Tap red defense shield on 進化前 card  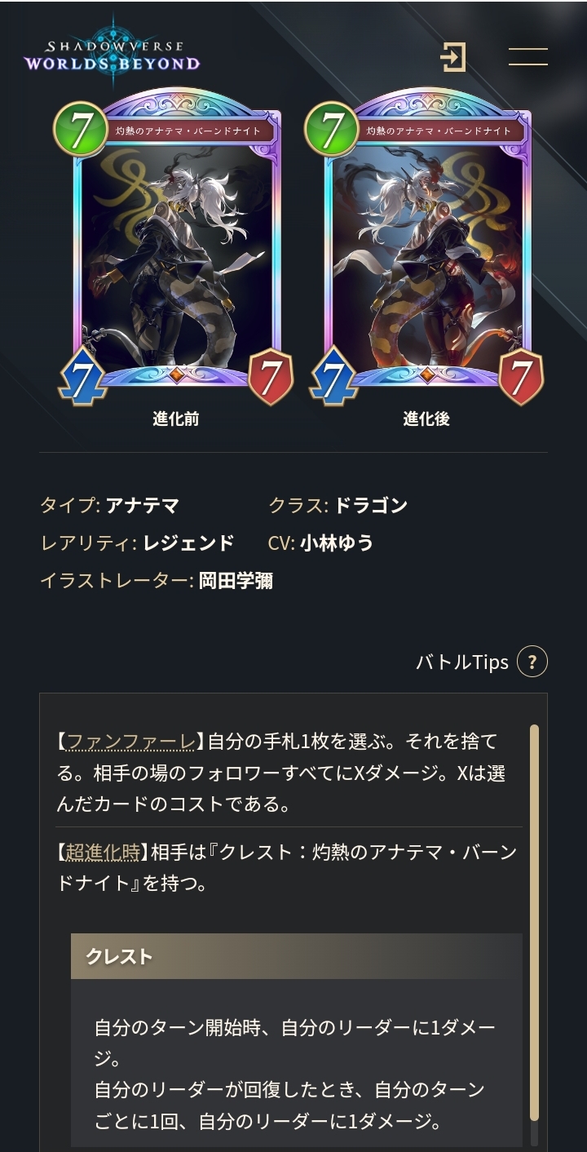(x=270, y=376)
